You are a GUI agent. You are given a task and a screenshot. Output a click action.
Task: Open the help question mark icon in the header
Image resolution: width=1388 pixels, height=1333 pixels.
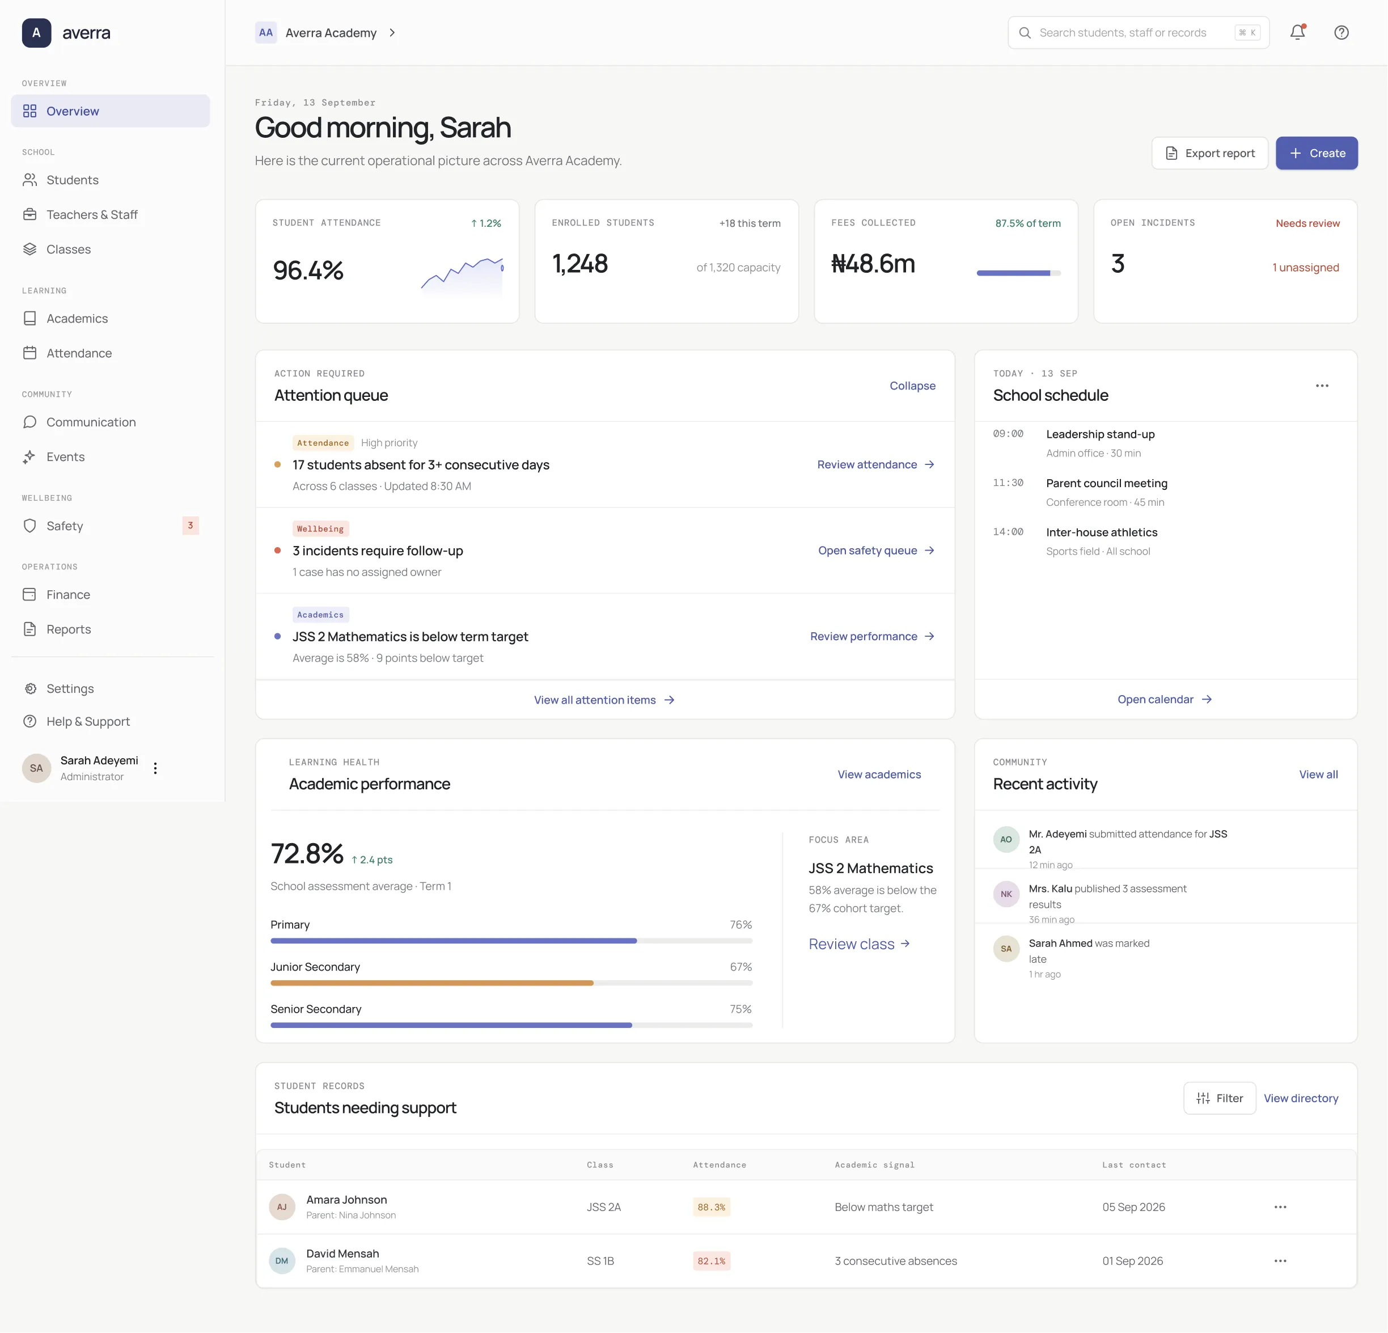point(1342,32)
